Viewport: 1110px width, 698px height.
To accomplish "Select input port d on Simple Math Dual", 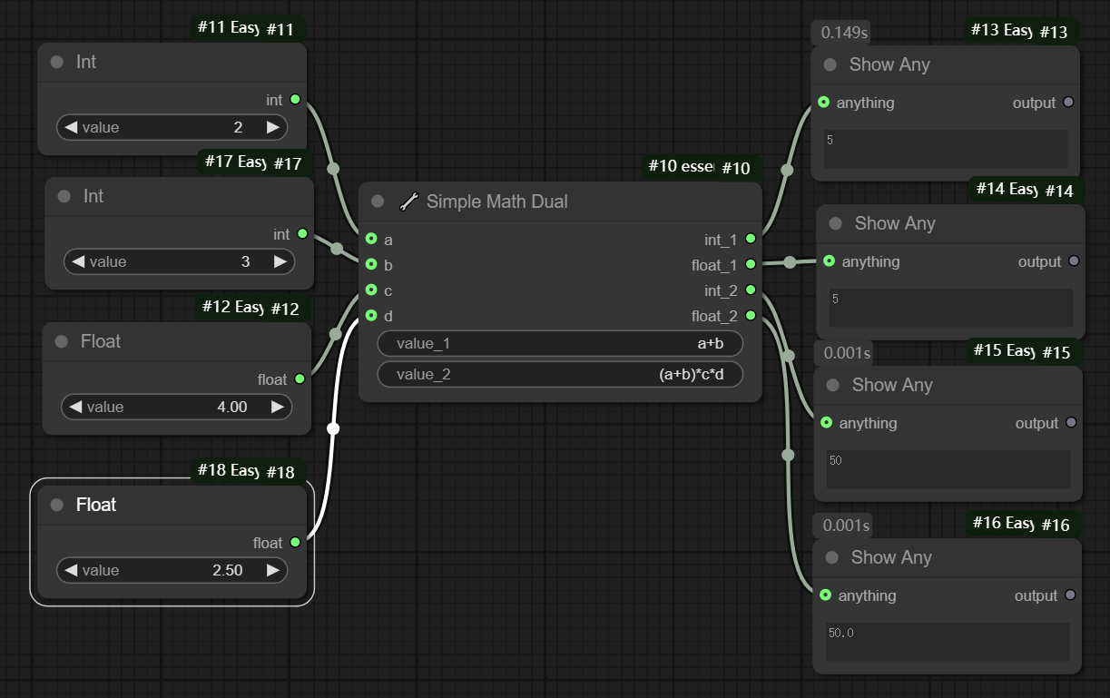I will tap(371, 316).
